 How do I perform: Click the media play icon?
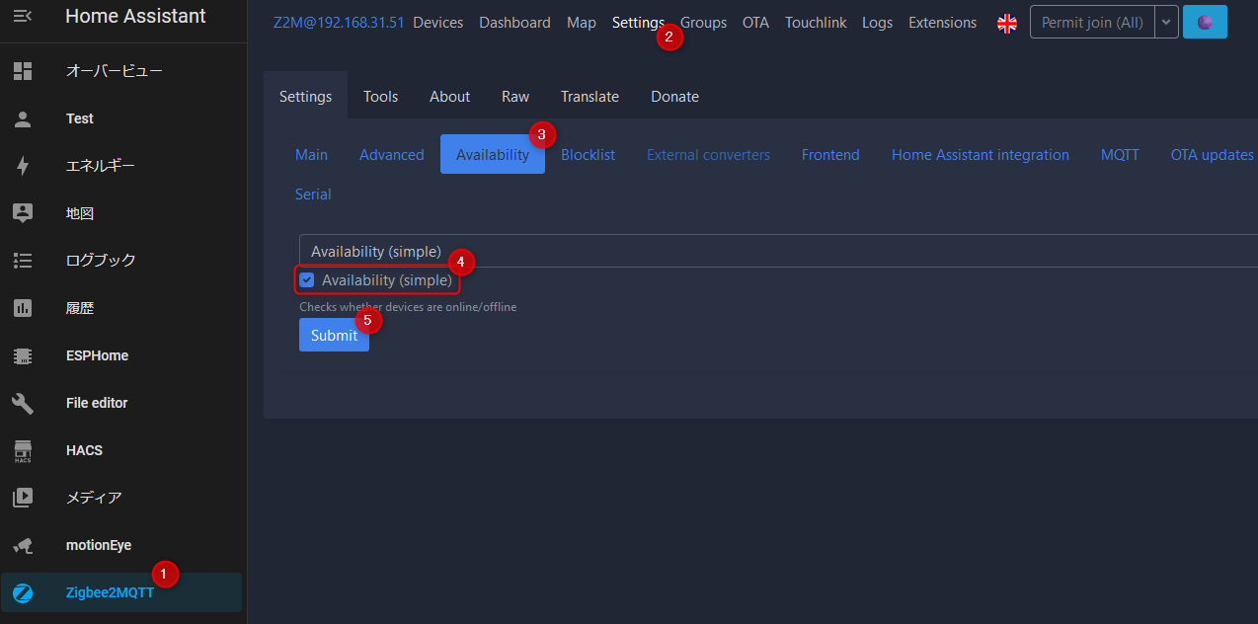coord(23,498)
